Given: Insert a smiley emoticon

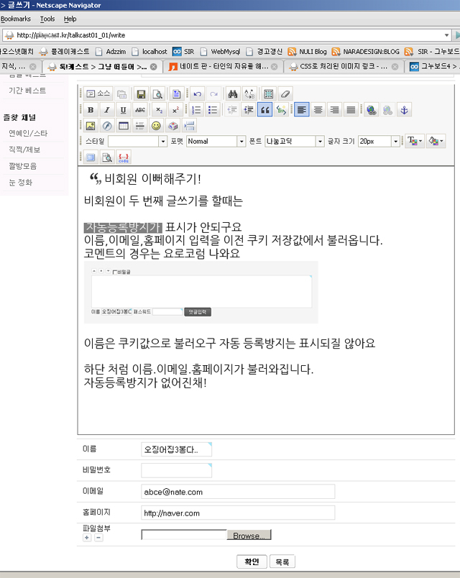Looking at the screenshot, I should coord(155,126).
